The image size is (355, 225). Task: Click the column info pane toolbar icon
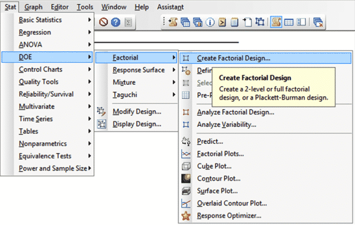point(301,22)
